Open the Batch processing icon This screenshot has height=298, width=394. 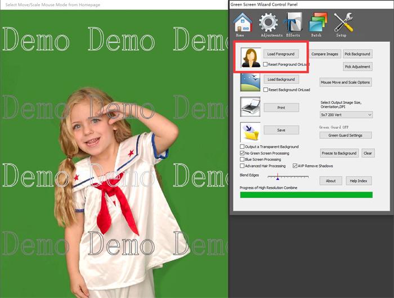point(317,25)
